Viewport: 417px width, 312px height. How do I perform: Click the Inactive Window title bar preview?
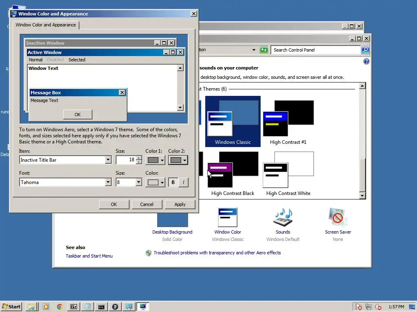pos(89,43)
